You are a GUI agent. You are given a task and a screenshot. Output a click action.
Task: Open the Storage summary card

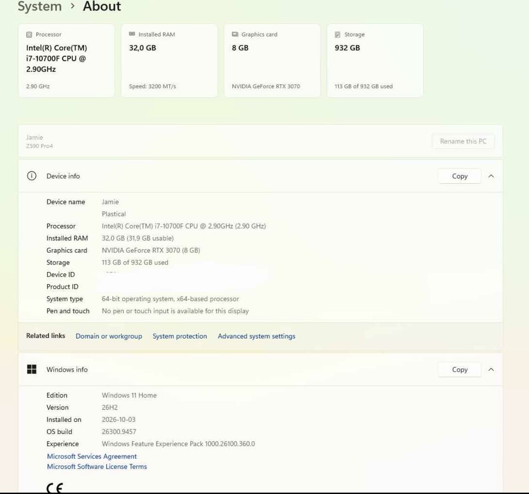pos(375,61)
